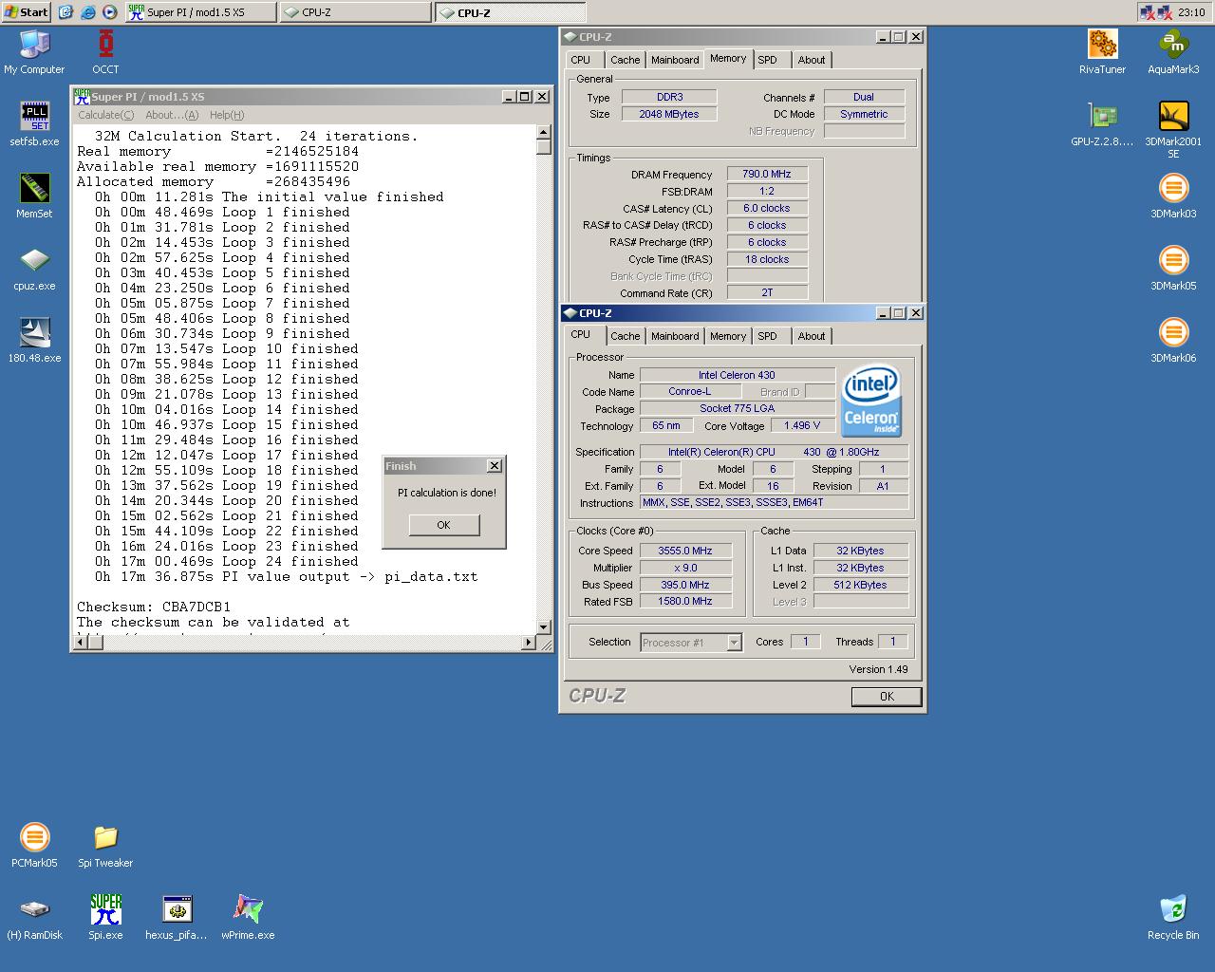1215x972 pixels.
Task: Expand the Processor #1 selection dropdown
Action: (x=734, y=643)
